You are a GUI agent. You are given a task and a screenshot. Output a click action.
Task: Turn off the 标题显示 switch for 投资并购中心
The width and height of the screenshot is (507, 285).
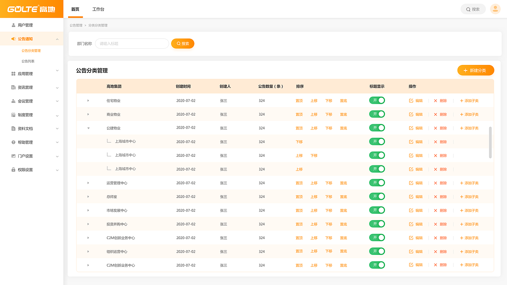point(377,224)
